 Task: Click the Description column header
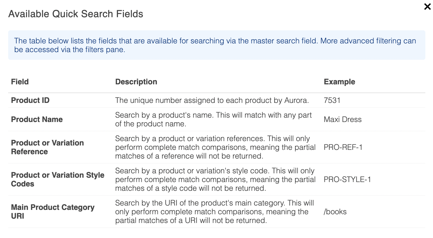[136, 82]
